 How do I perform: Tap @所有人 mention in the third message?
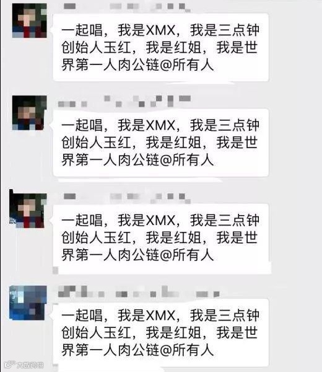[x=187, y=255]
